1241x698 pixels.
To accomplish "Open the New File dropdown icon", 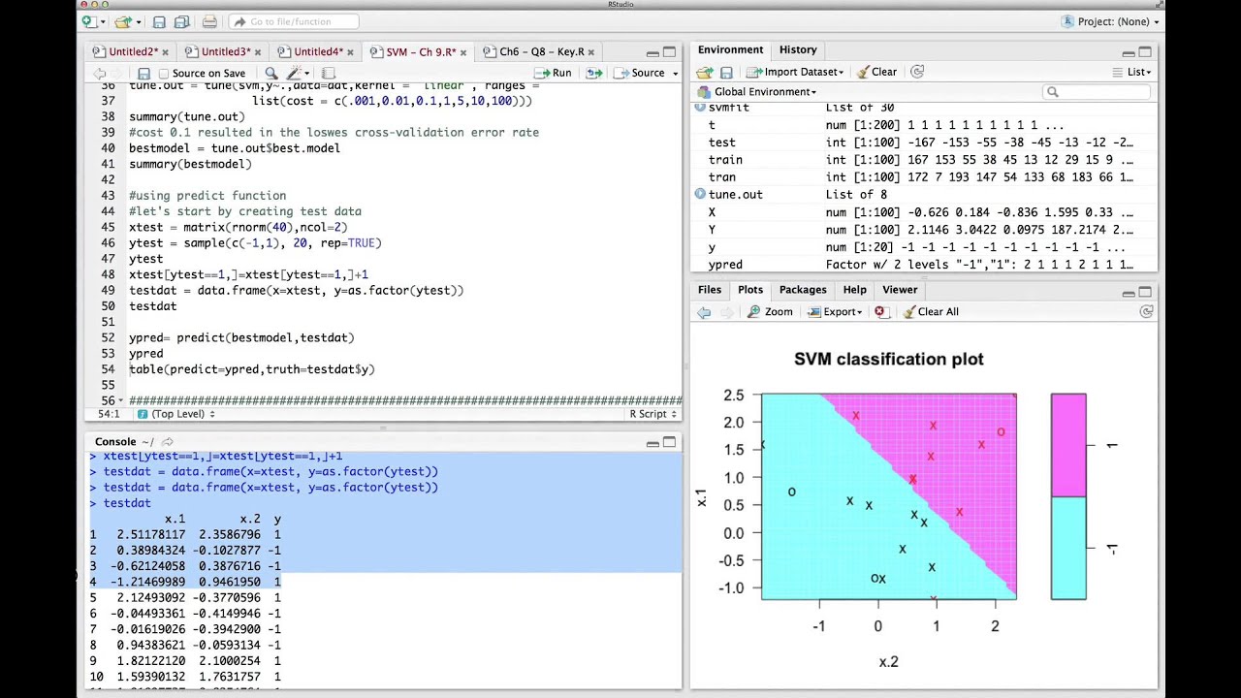I will pos(92,21).
